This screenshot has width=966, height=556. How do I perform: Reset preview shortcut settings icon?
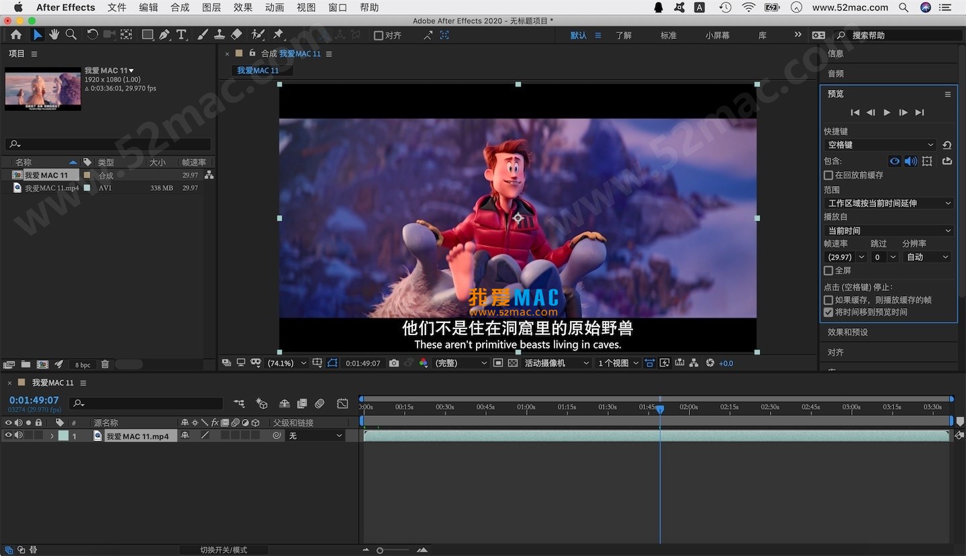[x=947, y=145]
